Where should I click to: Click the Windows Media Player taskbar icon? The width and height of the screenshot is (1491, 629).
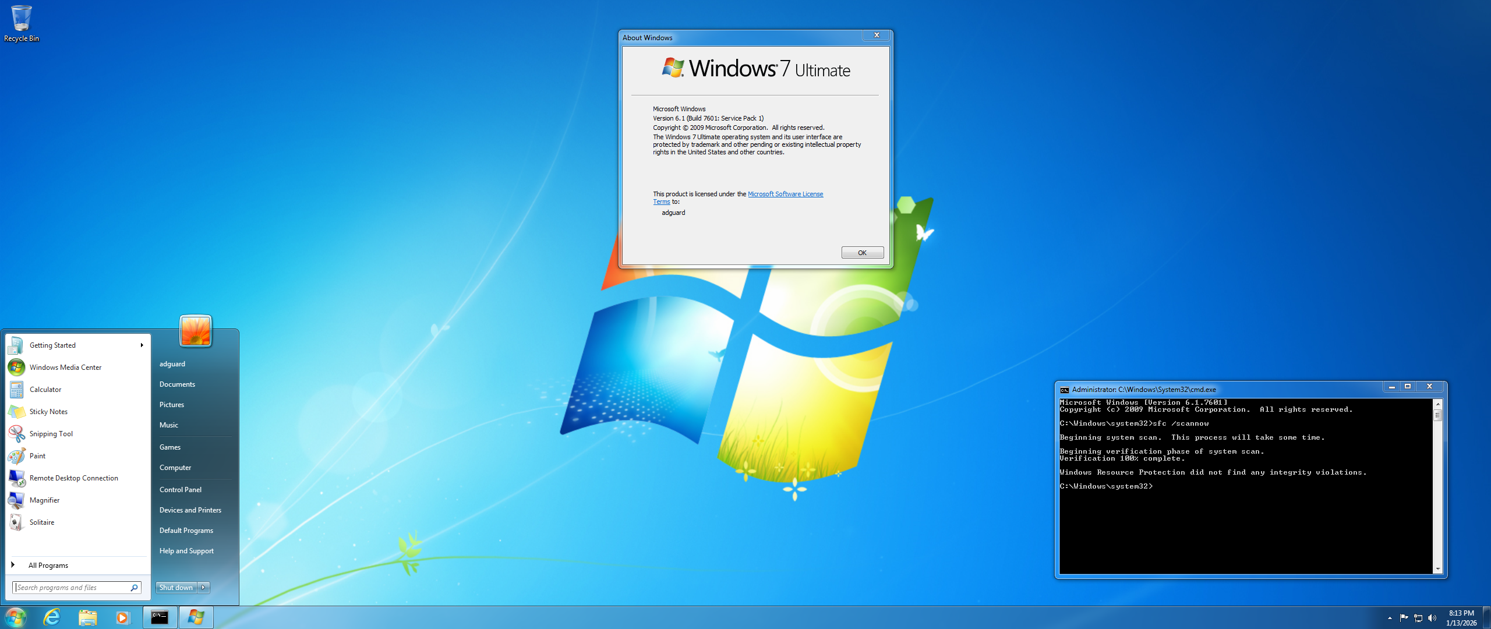122,617
